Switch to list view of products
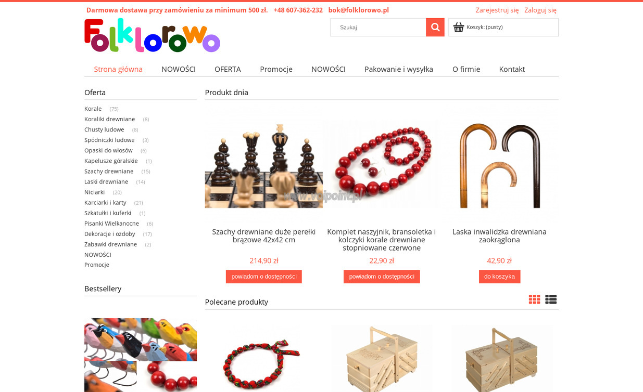 [551, 299]
